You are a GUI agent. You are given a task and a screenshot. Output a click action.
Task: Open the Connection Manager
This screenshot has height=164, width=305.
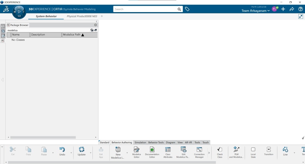[x=200, y=152]
